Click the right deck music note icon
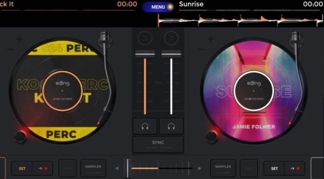The image size is (324, 179). (x=171, y=38)
